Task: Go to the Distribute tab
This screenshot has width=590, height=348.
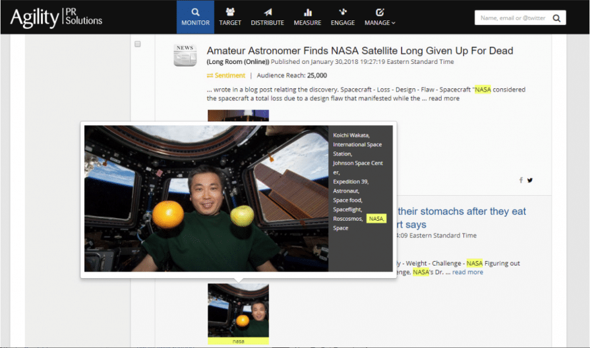Action: click(x=268, y=17)
